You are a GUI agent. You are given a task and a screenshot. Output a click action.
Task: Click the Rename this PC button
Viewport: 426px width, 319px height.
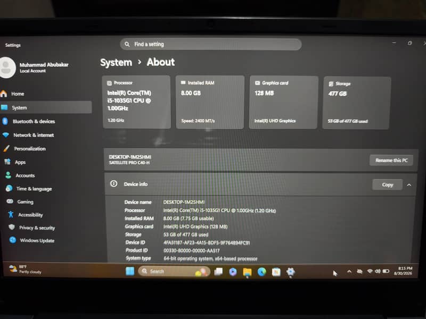point(391,160)
